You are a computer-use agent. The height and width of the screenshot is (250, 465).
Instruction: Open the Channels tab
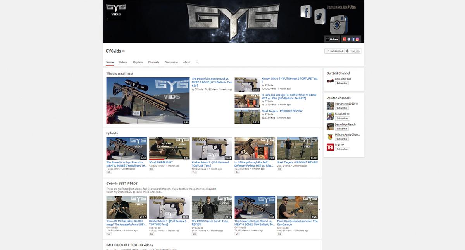(153, 62)
